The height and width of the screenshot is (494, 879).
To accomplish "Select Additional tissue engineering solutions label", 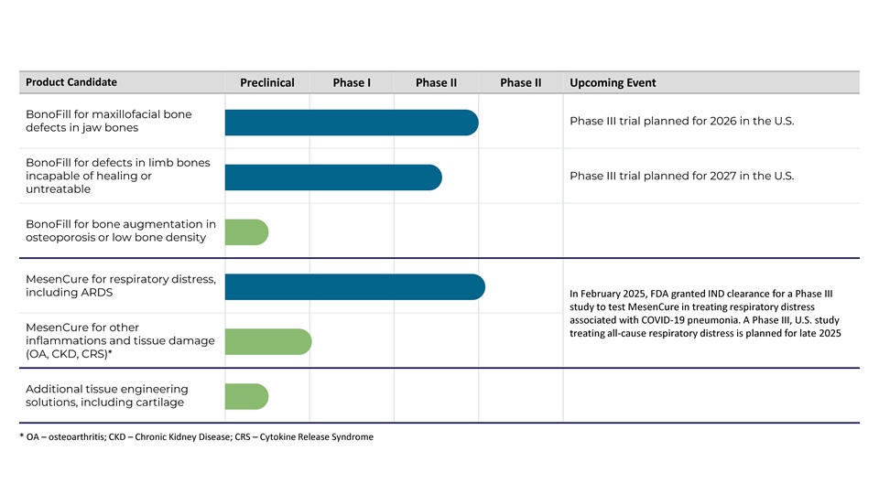I will (x=106, y=395).
